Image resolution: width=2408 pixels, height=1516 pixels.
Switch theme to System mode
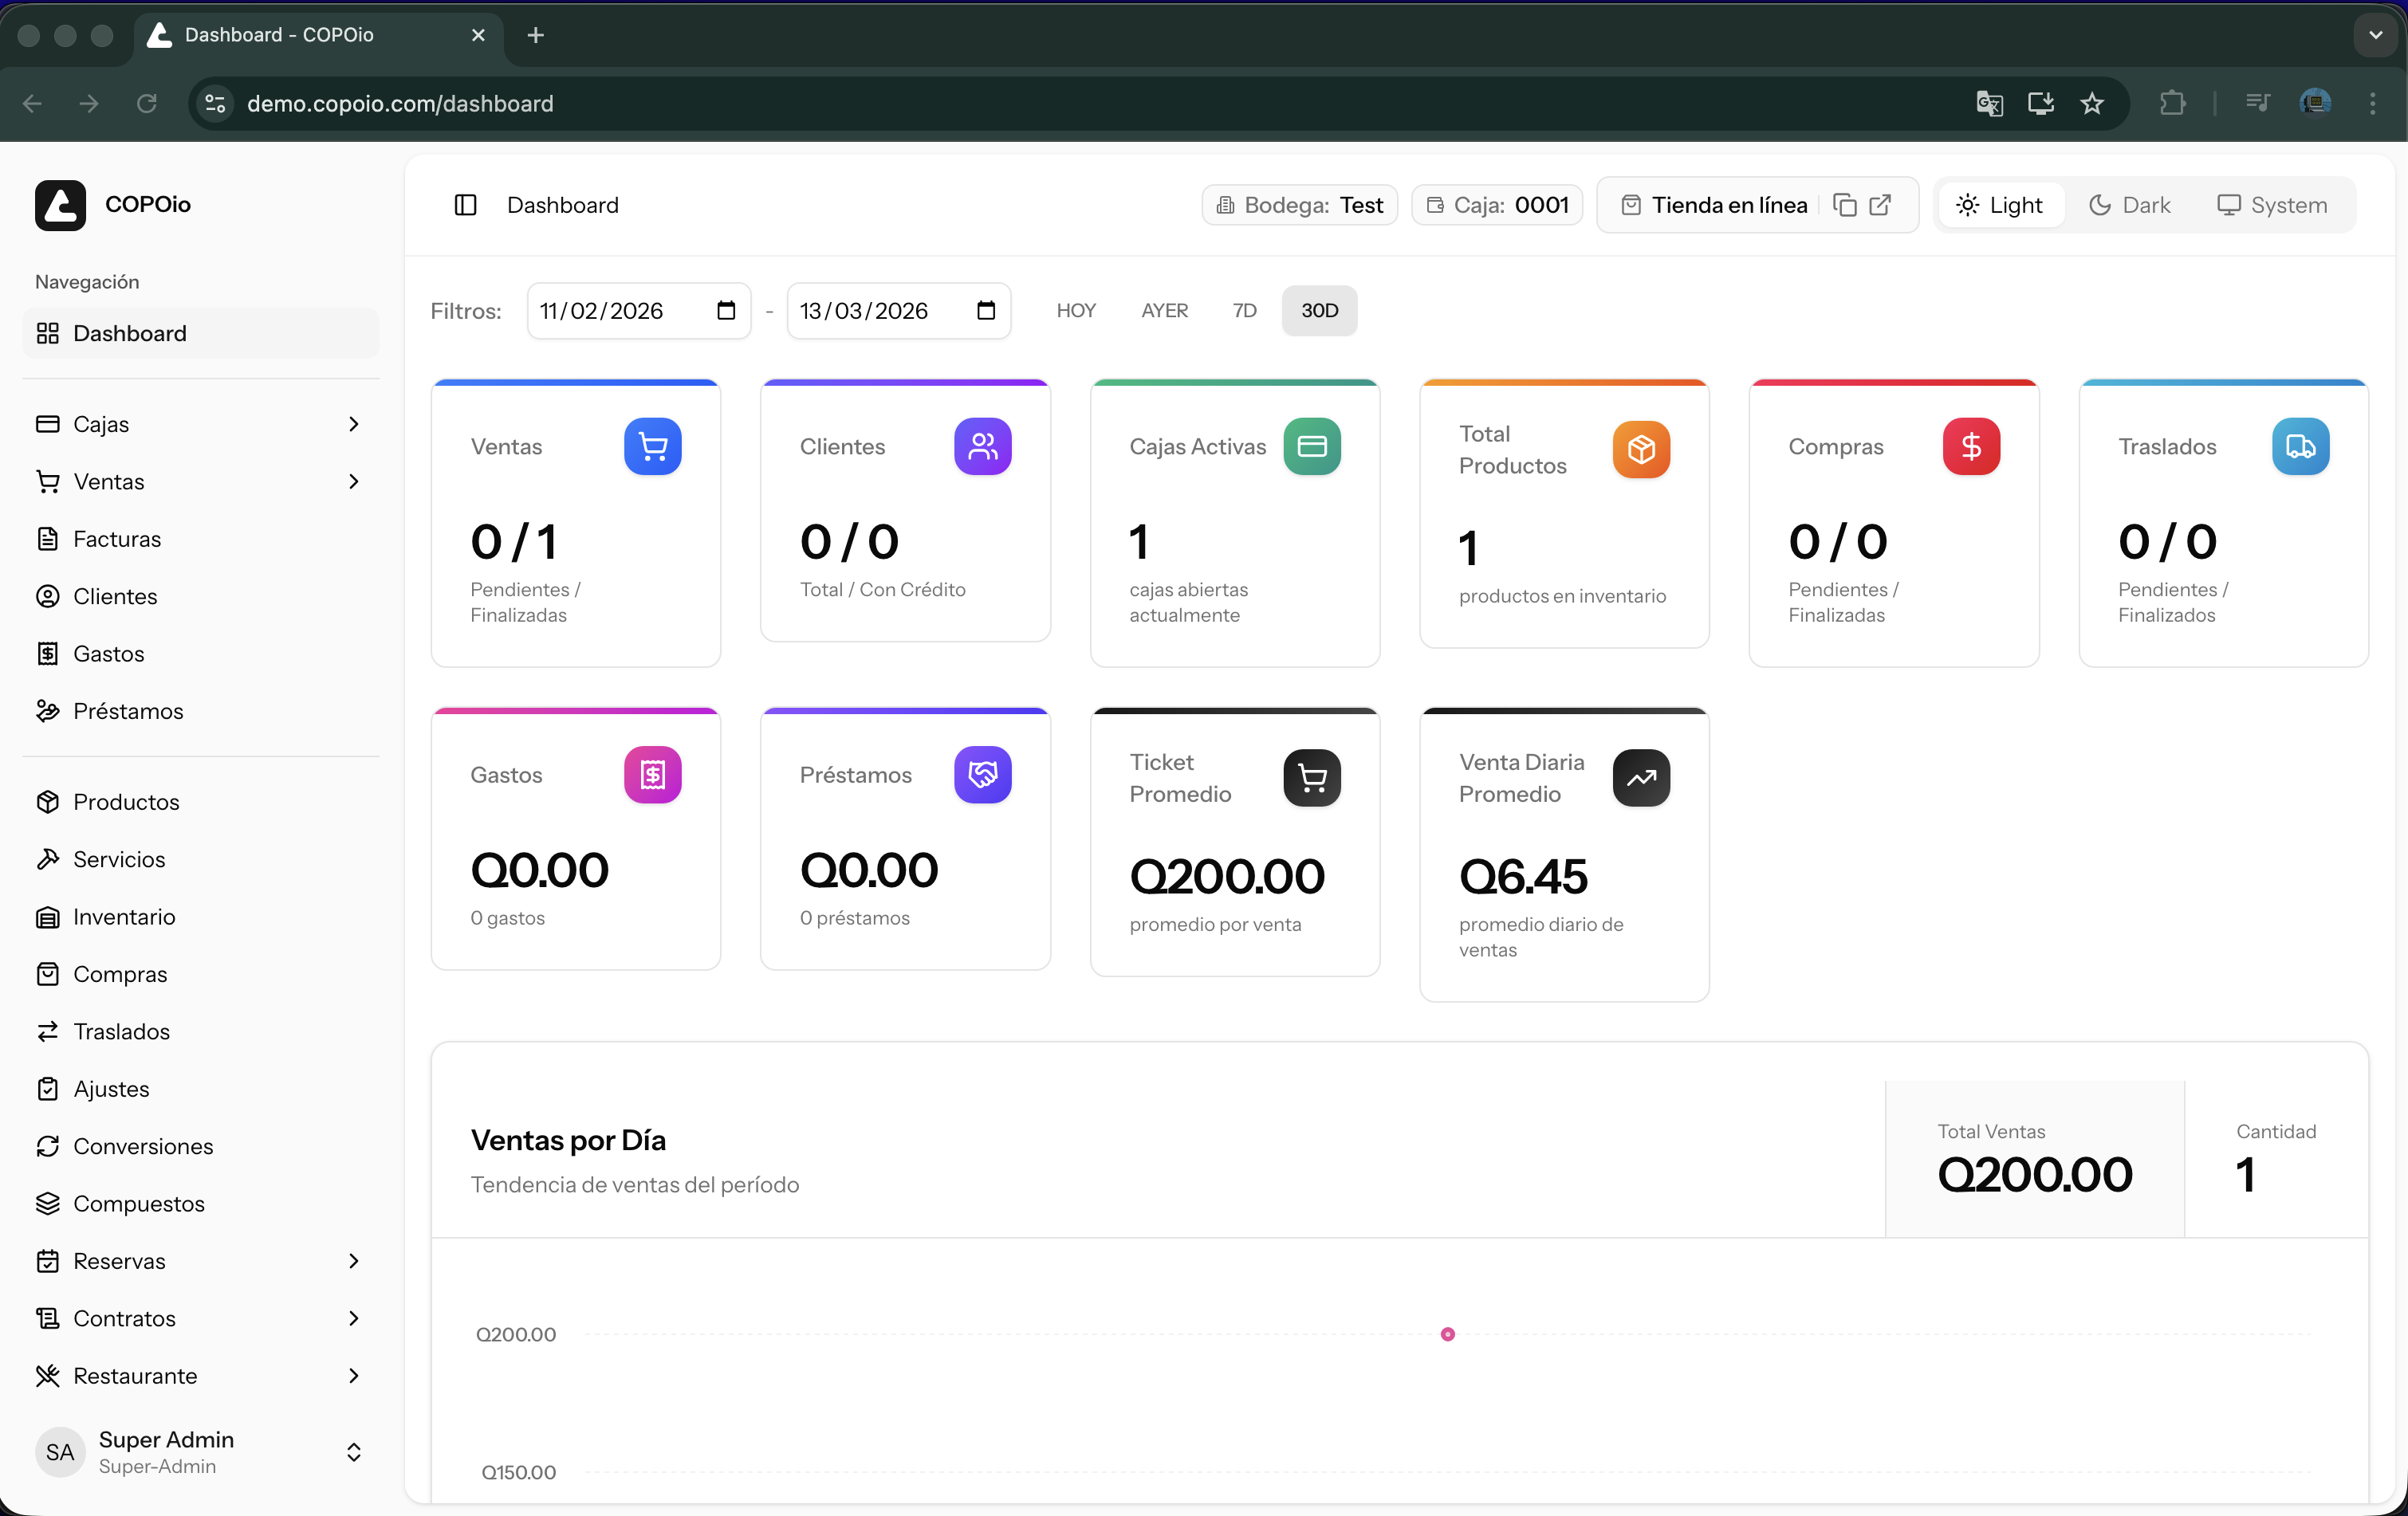(x=2272, y=205)
